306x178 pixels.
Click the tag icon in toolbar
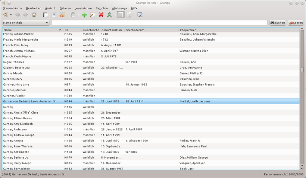(73, 15)
